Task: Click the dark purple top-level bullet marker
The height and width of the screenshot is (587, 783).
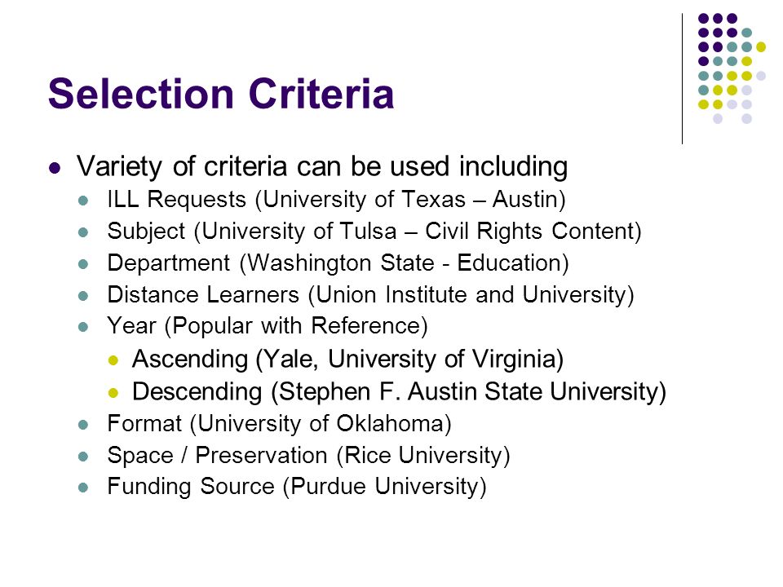Action: [55, 168]
